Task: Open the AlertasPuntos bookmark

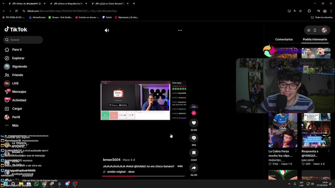Action: coord(37,17)
